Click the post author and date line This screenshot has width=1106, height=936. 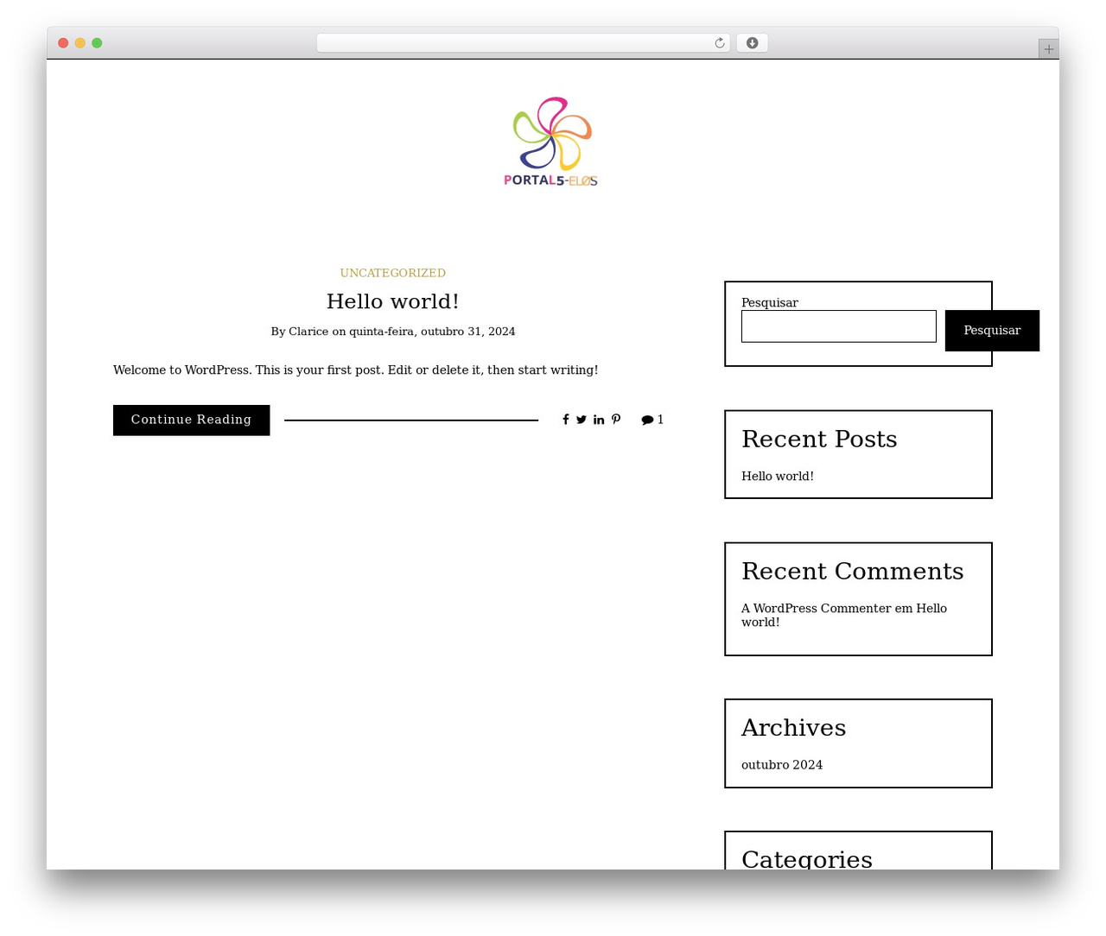(x=393, y=332)
